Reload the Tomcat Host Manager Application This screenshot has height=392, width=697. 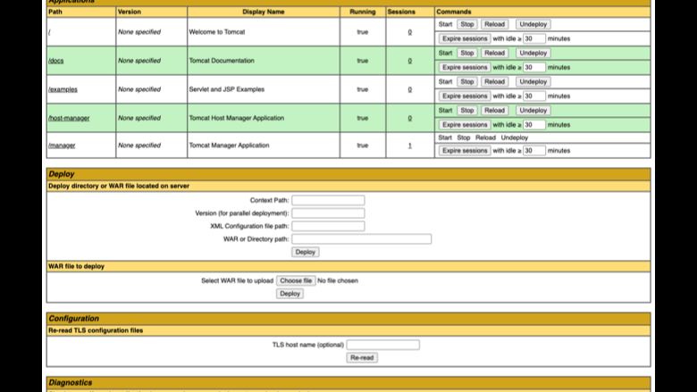click(494, 111)
